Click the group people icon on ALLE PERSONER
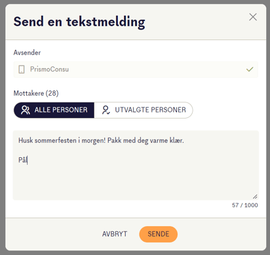The height and width of the screenshot is (255, 270). (26, 110)
